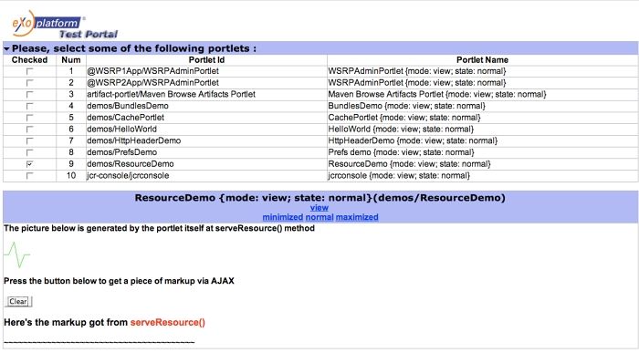Select the demos/CachePortlet checkbox
The height and width of the screenshot is (353, 639).
point(29,118)
